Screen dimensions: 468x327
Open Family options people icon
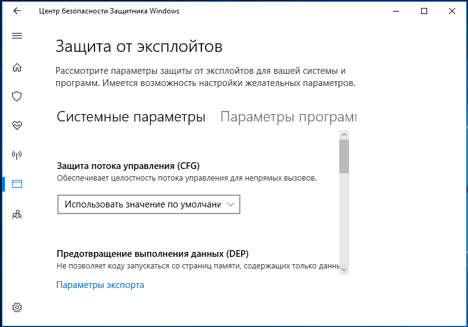tap(17, 214)
